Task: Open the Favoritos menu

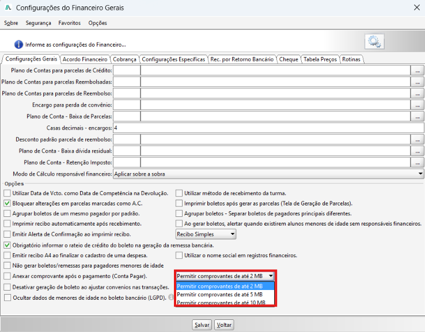Action: (x=70, y=23)
